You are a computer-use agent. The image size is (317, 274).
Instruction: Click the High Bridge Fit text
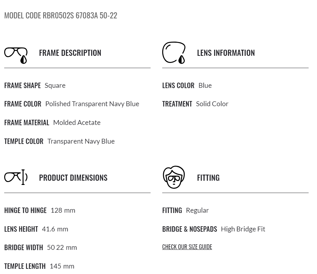[x=243, y=229]
